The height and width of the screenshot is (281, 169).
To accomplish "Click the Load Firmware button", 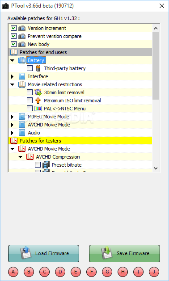I will pos(44,253).
